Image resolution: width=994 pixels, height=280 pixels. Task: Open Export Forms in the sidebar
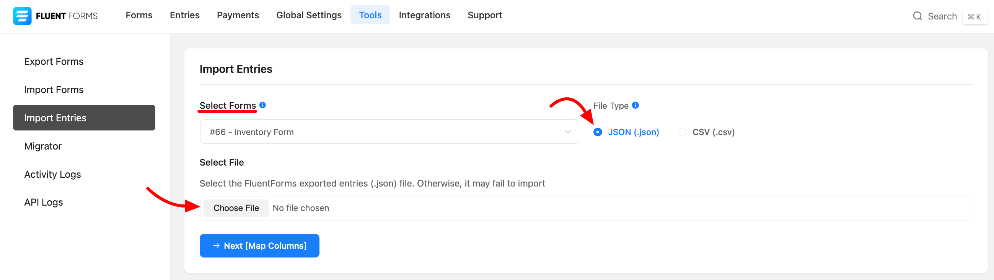[x=54, y=61]
